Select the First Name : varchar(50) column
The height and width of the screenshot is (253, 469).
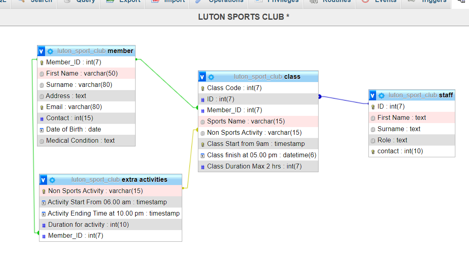click(x=86, y=73)
